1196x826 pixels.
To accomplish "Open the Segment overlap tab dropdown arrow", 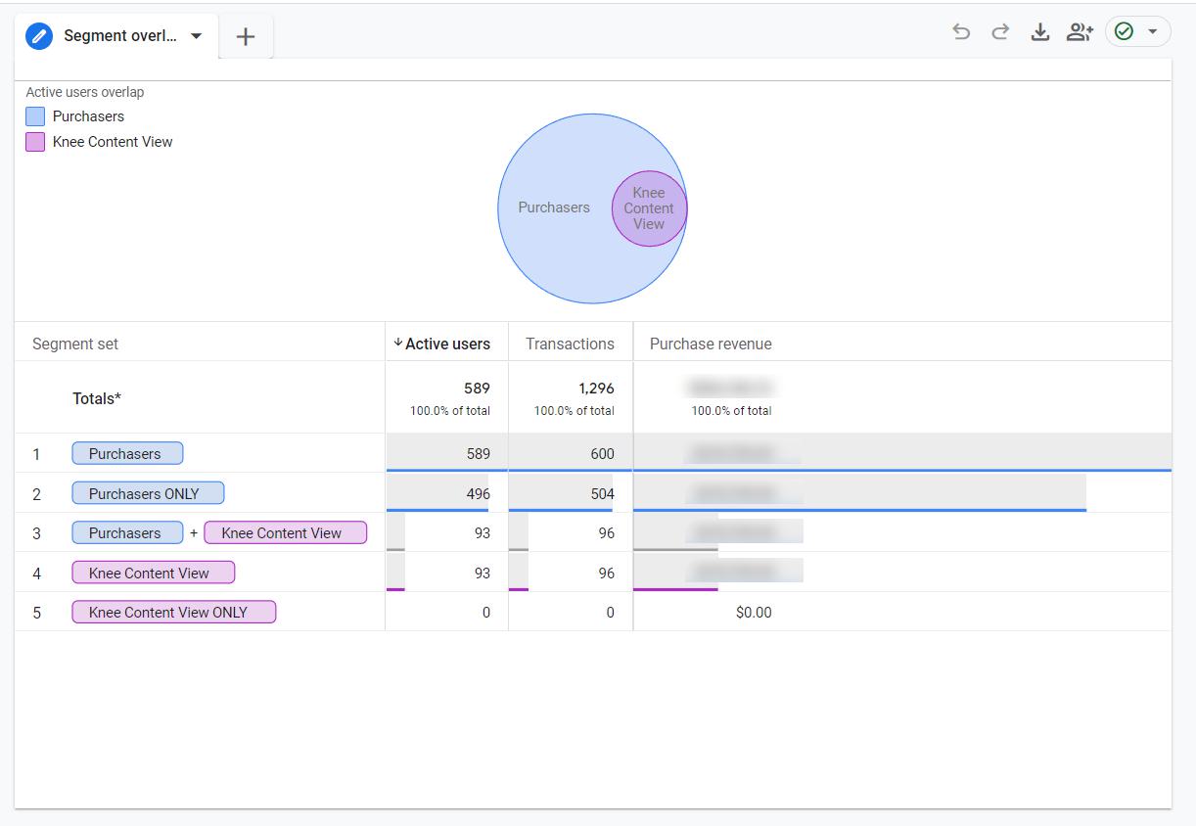I will 195,35.
